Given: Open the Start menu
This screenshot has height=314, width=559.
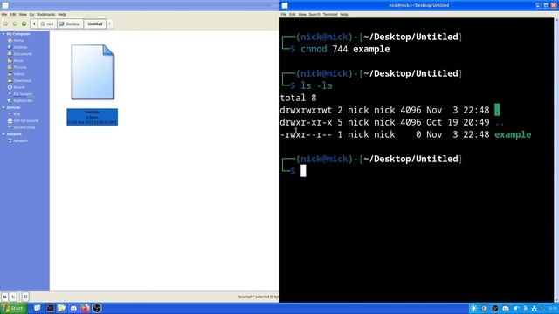Looking at the screenshot, I should (14, 308).
